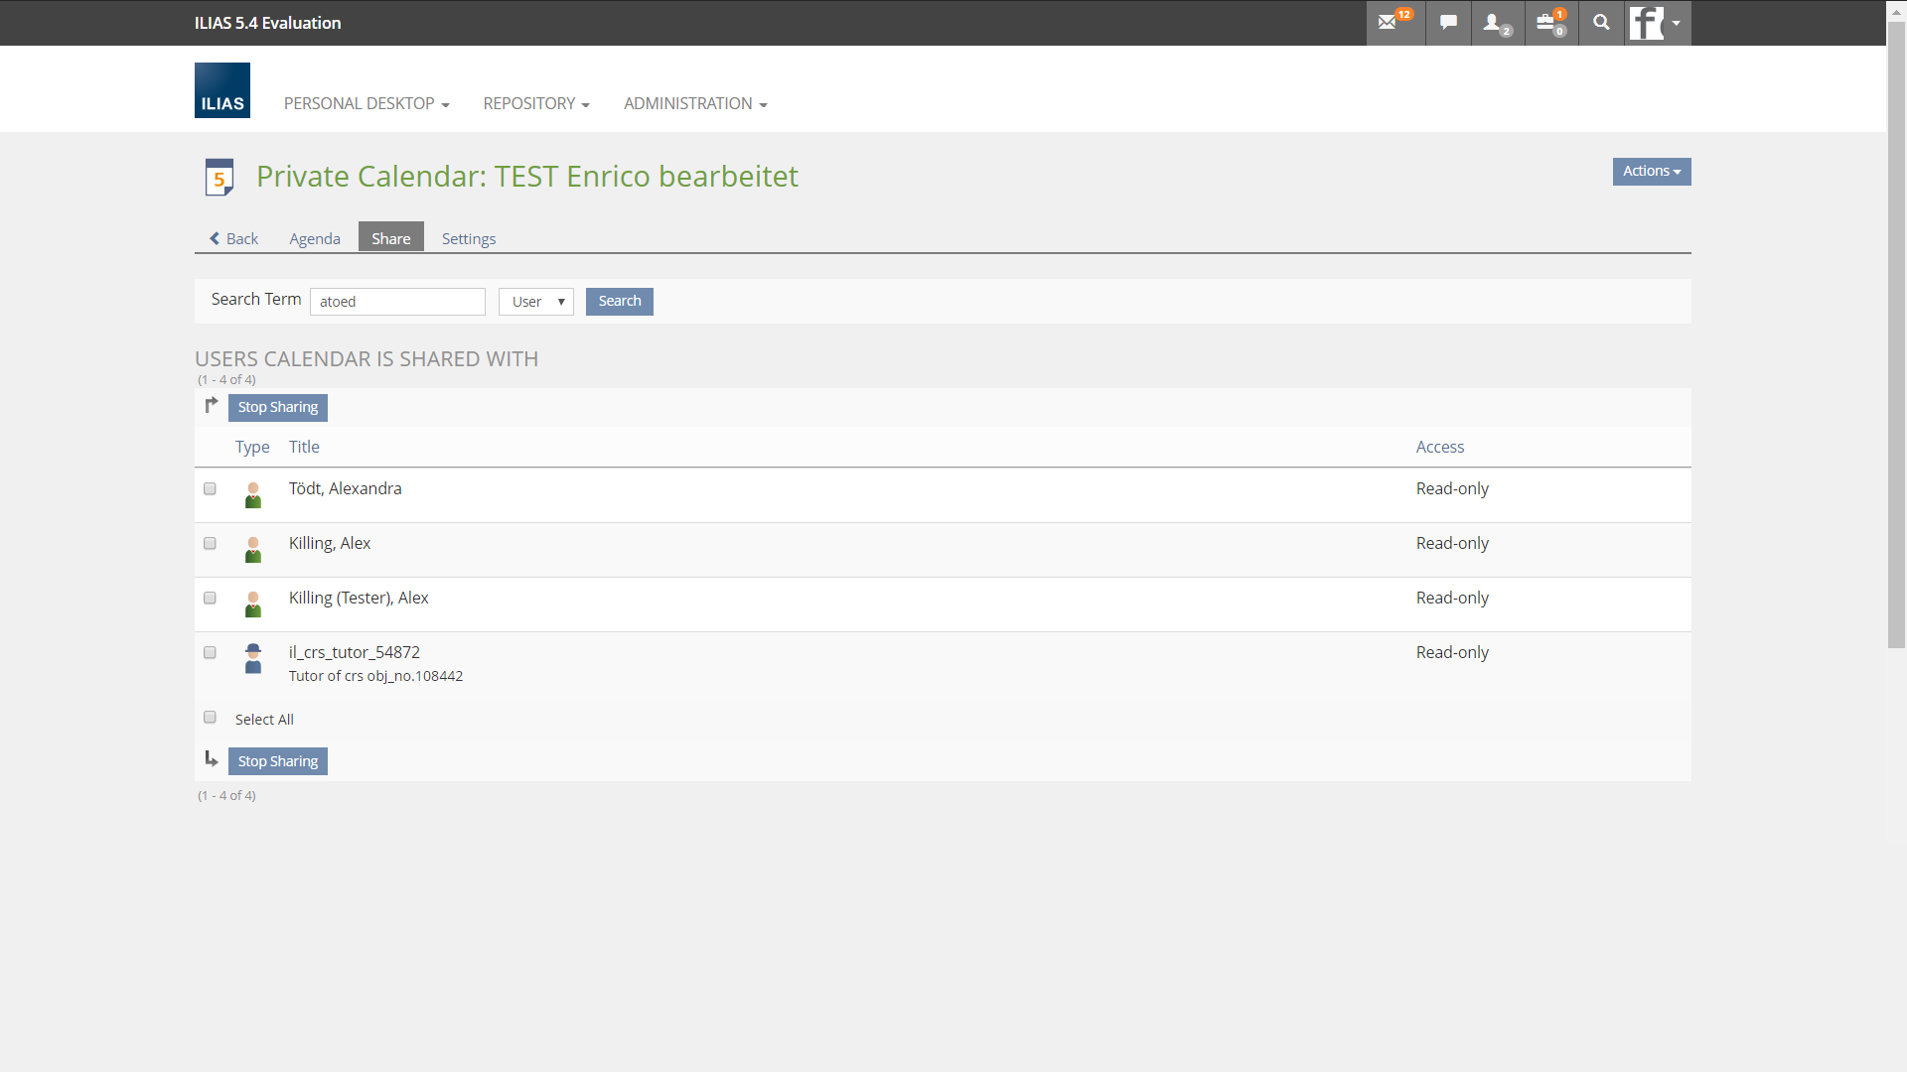
Task: Open the Settings tab
Action: pos(468,238)
